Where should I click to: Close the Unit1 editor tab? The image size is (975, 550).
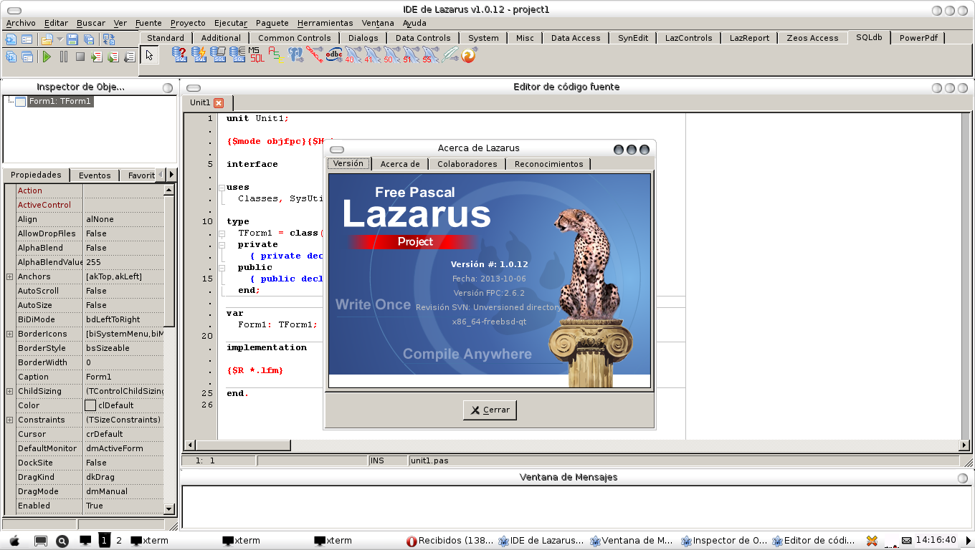click(x=219, y=103)
